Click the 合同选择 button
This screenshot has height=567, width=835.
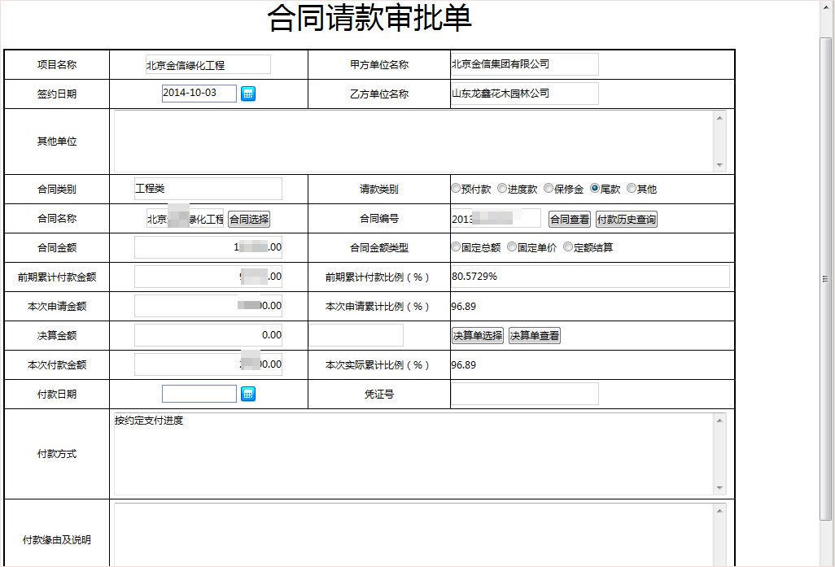[x=248, y=219]
